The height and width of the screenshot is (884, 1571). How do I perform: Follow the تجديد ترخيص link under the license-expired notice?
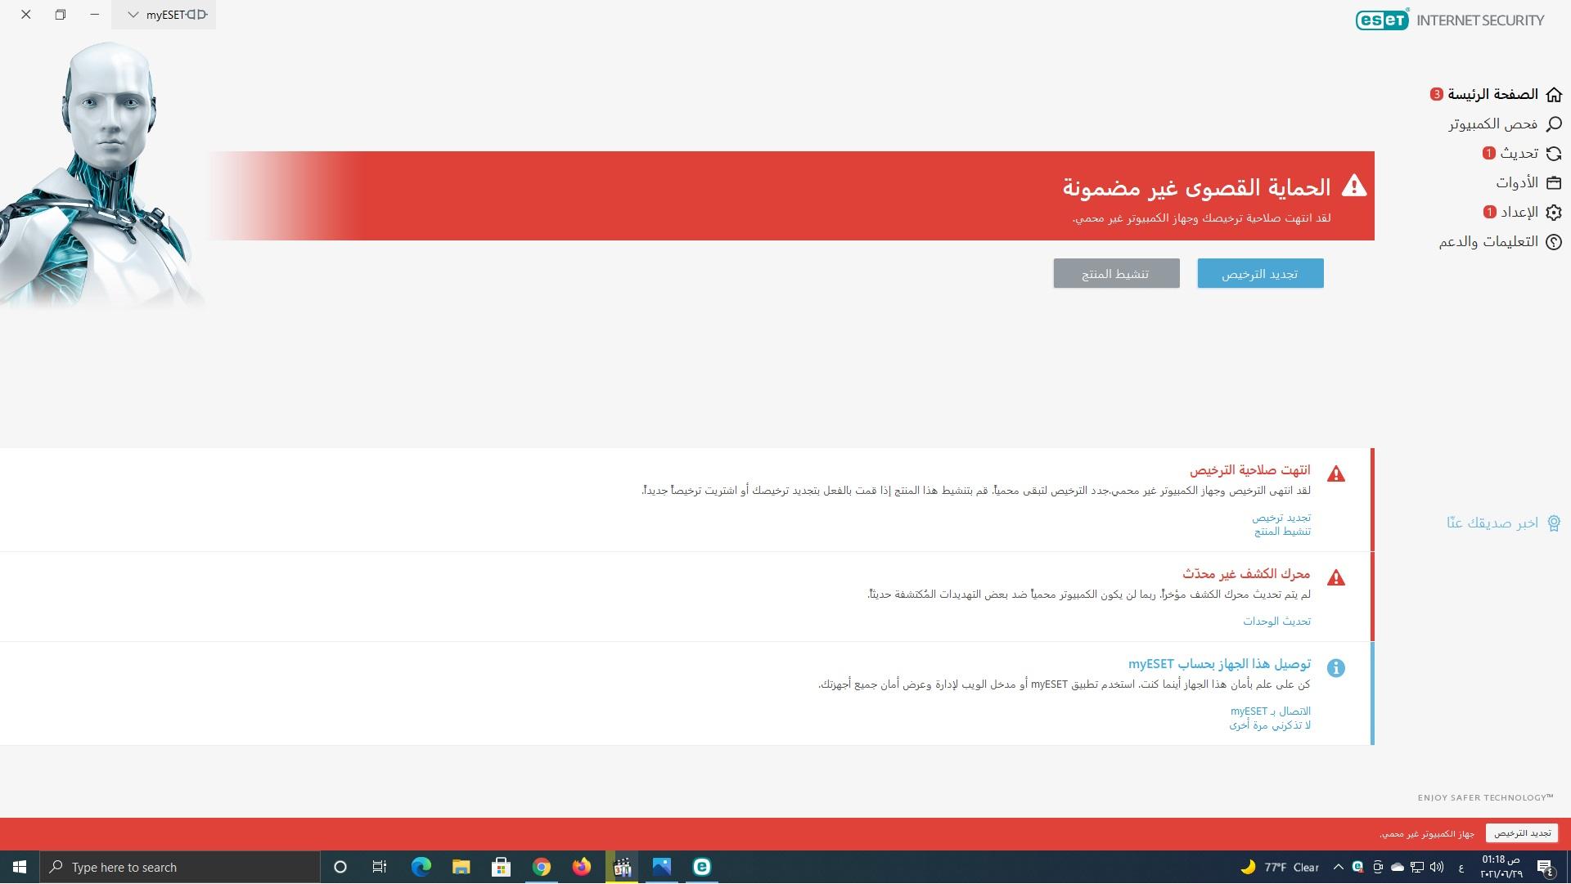[1281, 518]
